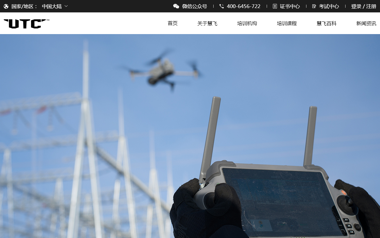
Task: Click the exam notepad icon before 考试中心
Action: click(x=314, y=6)
